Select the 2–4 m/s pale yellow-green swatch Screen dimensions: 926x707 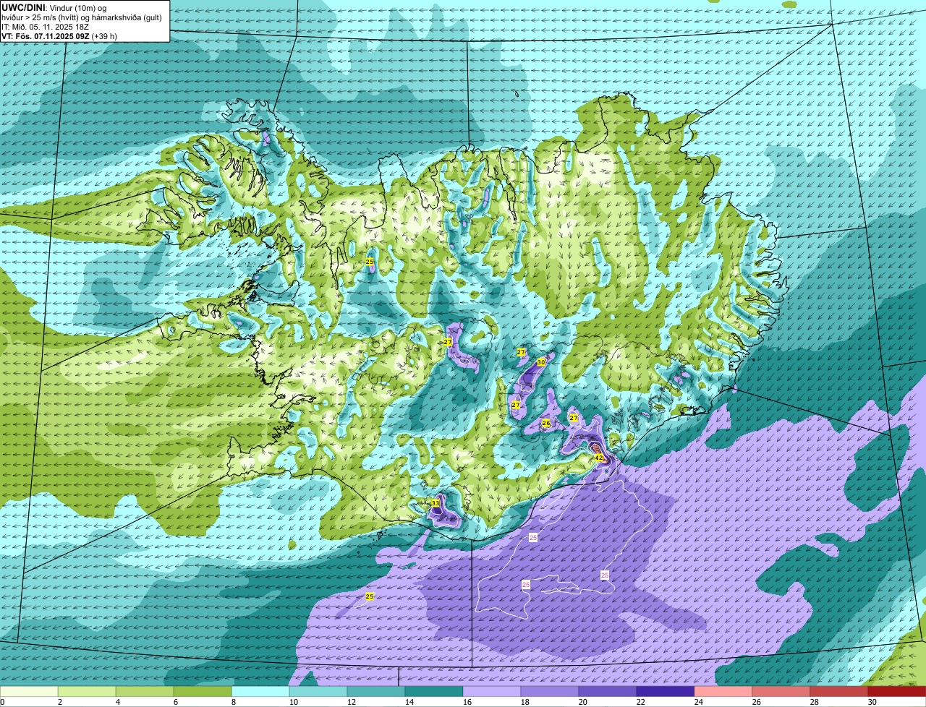point(87,692)
